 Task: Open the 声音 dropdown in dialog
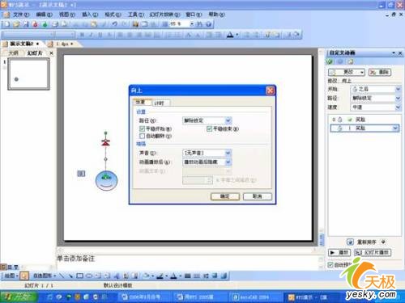pos(228,153)
